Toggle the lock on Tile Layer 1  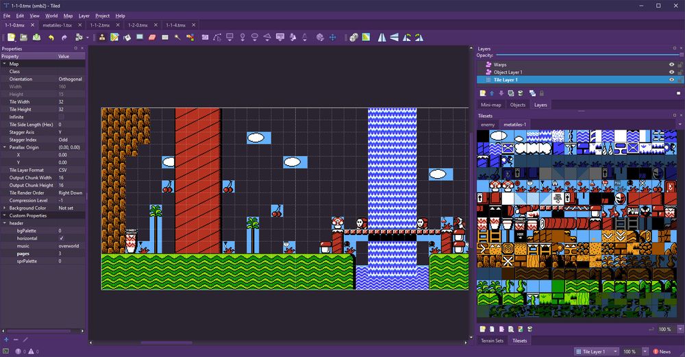click(x=680, y=80)
